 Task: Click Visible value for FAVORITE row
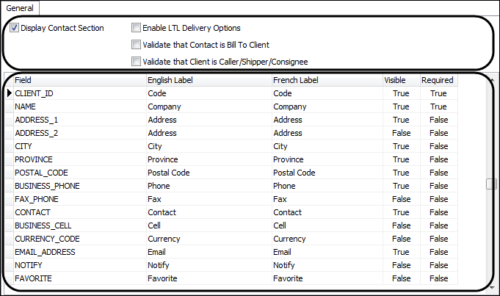[x=401, y=278]
